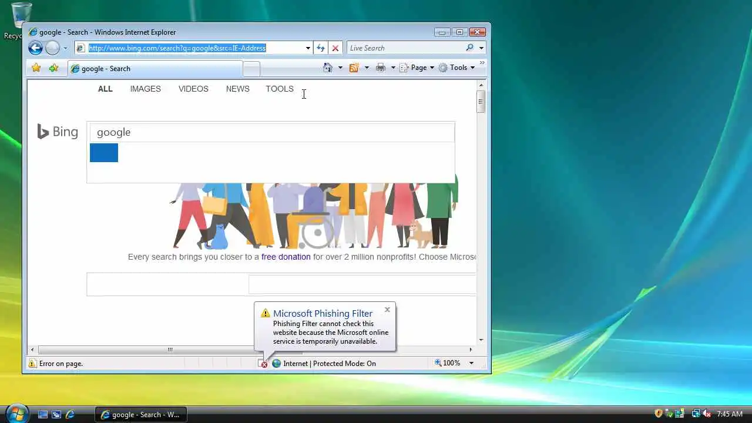752x423 pixels.
Task: Click the status bar error warning icon
Action: pos(32,364)
